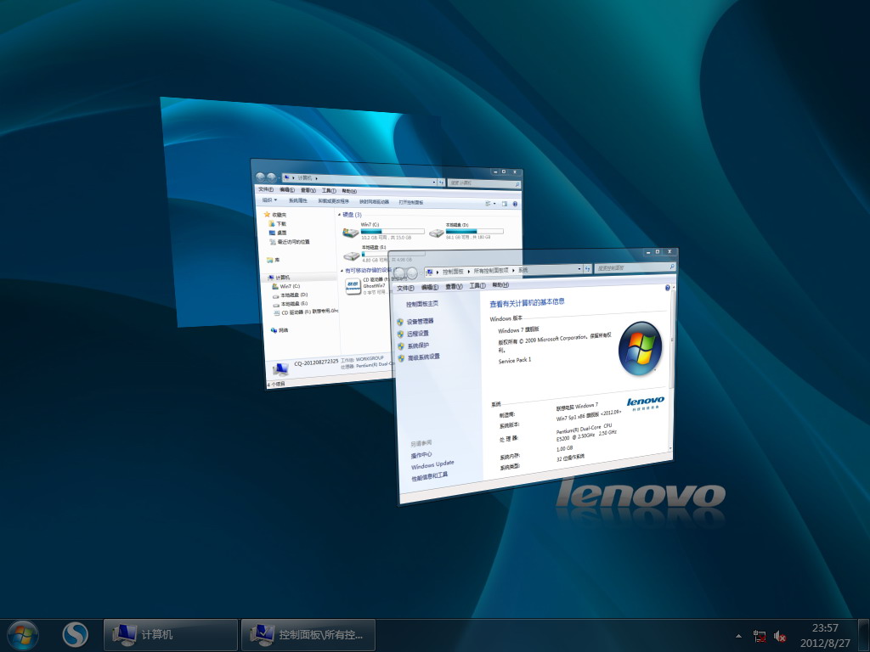Open the Windows Update link

coord(432,464)
